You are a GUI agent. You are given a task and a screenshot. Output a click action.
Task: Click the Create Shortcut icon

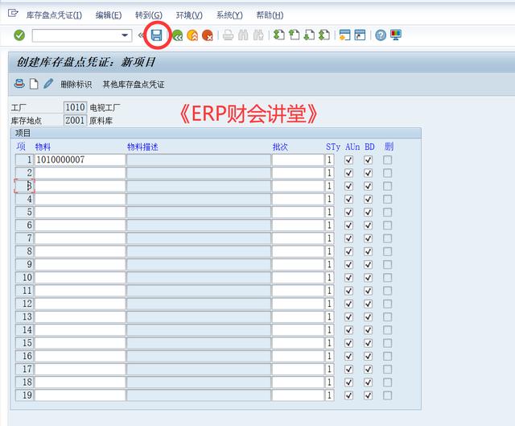click(360, 35)
